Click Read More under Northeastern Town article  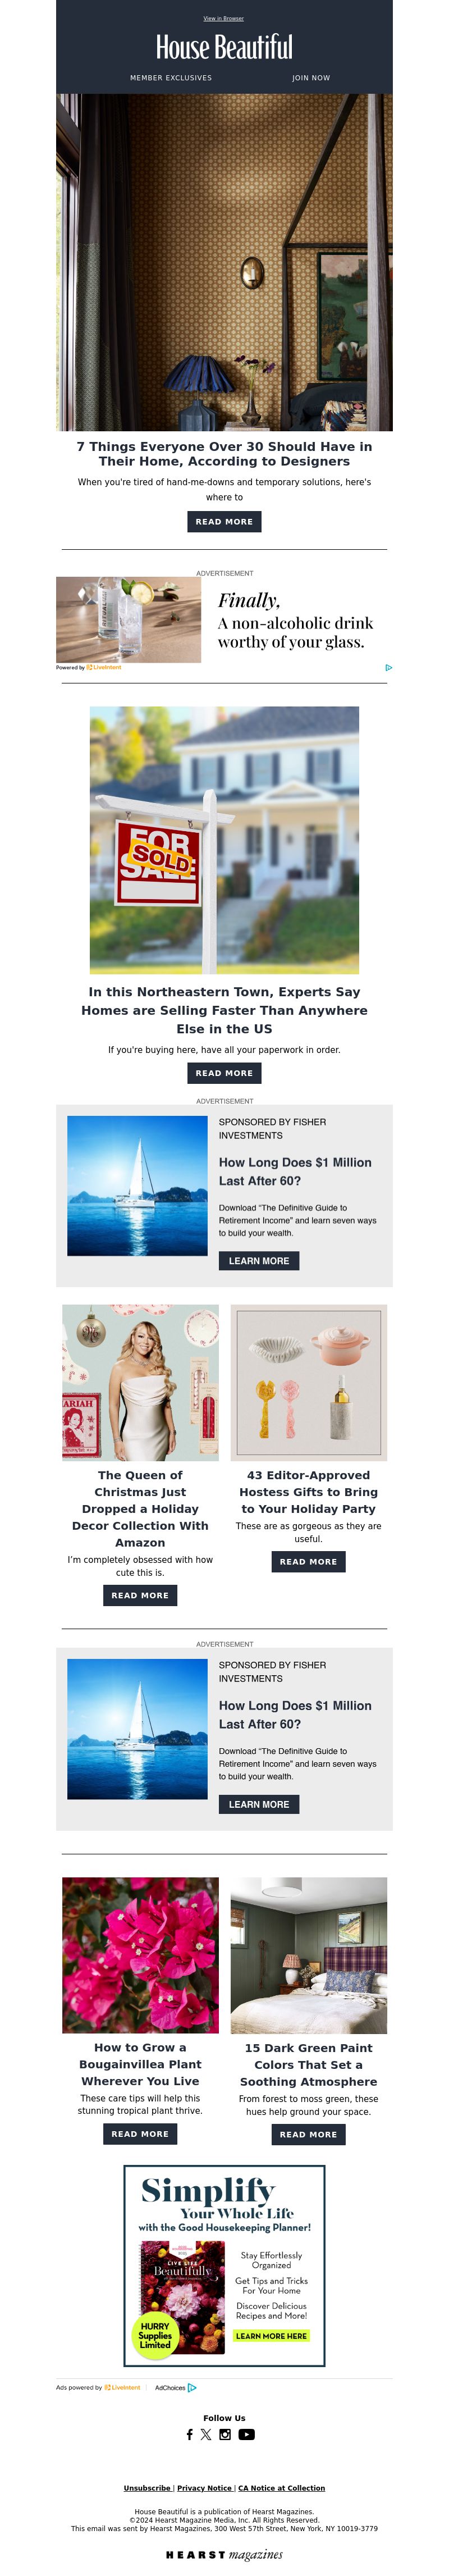point(224,1073)
